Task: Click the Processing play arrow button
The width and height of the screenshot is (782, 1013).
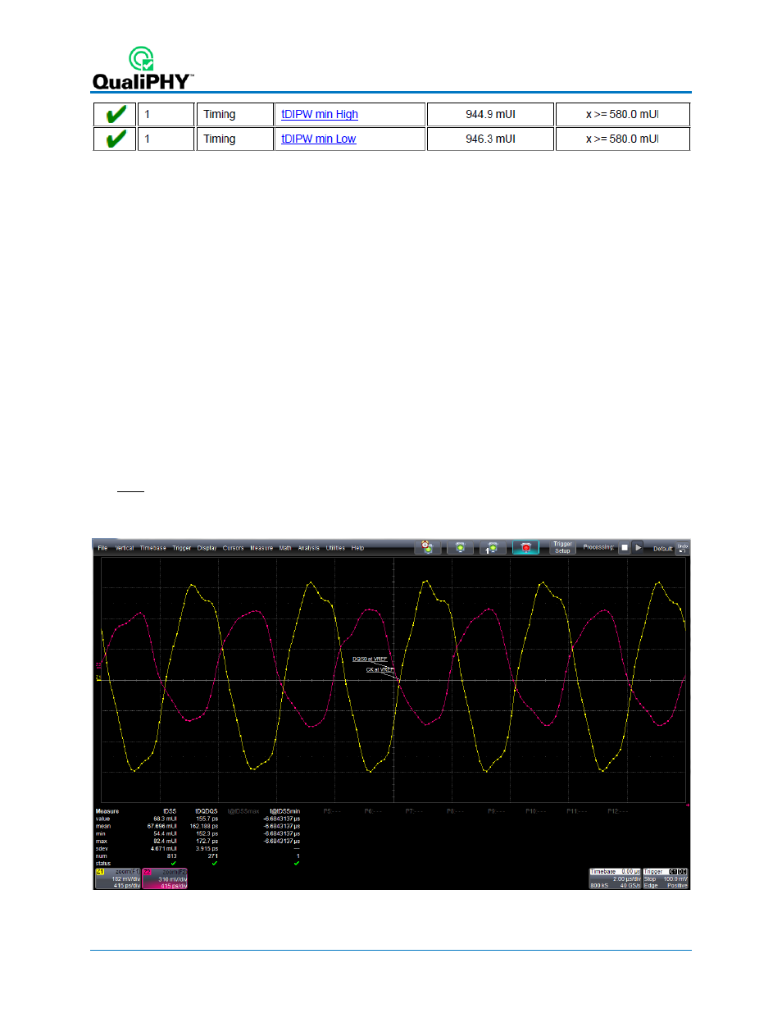Action: [638, 547]
